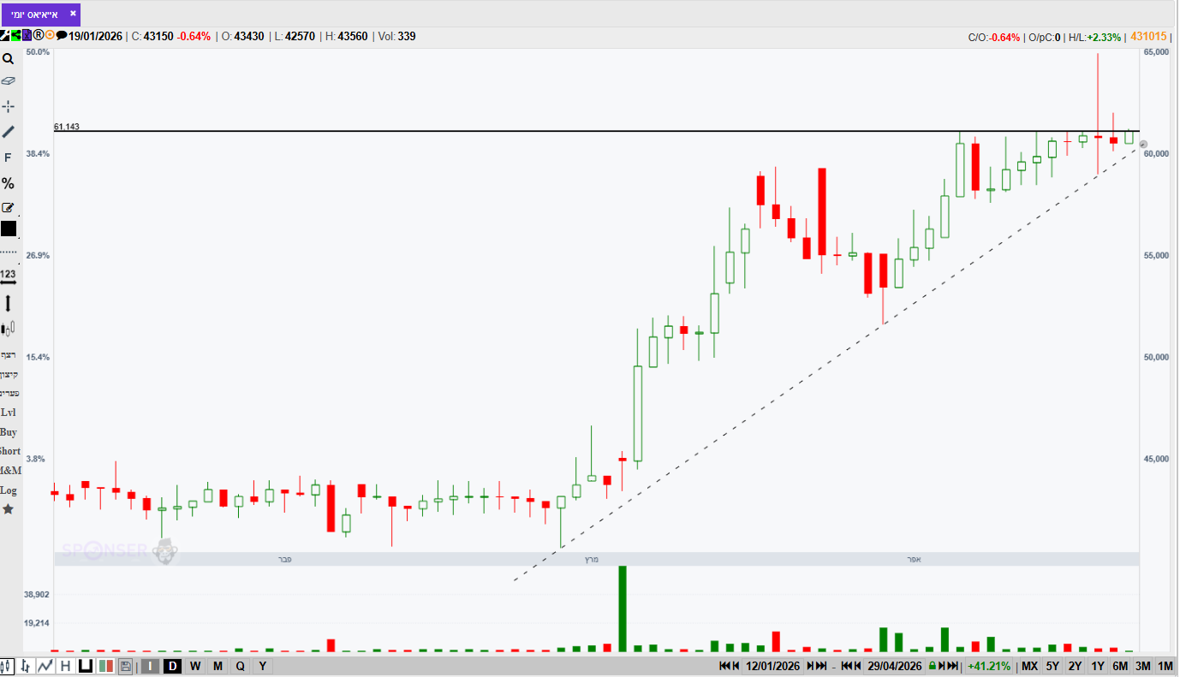Viewport: 1180px width, 677px height.
Task: Jump start date back with double-arrow before 12/01/2026
Action: pyautogui.click(x=724, y=666)
